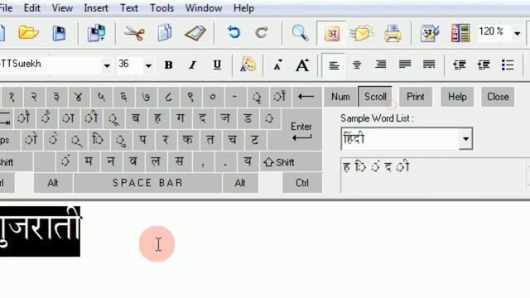Click the SPACE BAR key
Image resolution: width=530 pixels, height=298 pixels.
pos(147,183)
